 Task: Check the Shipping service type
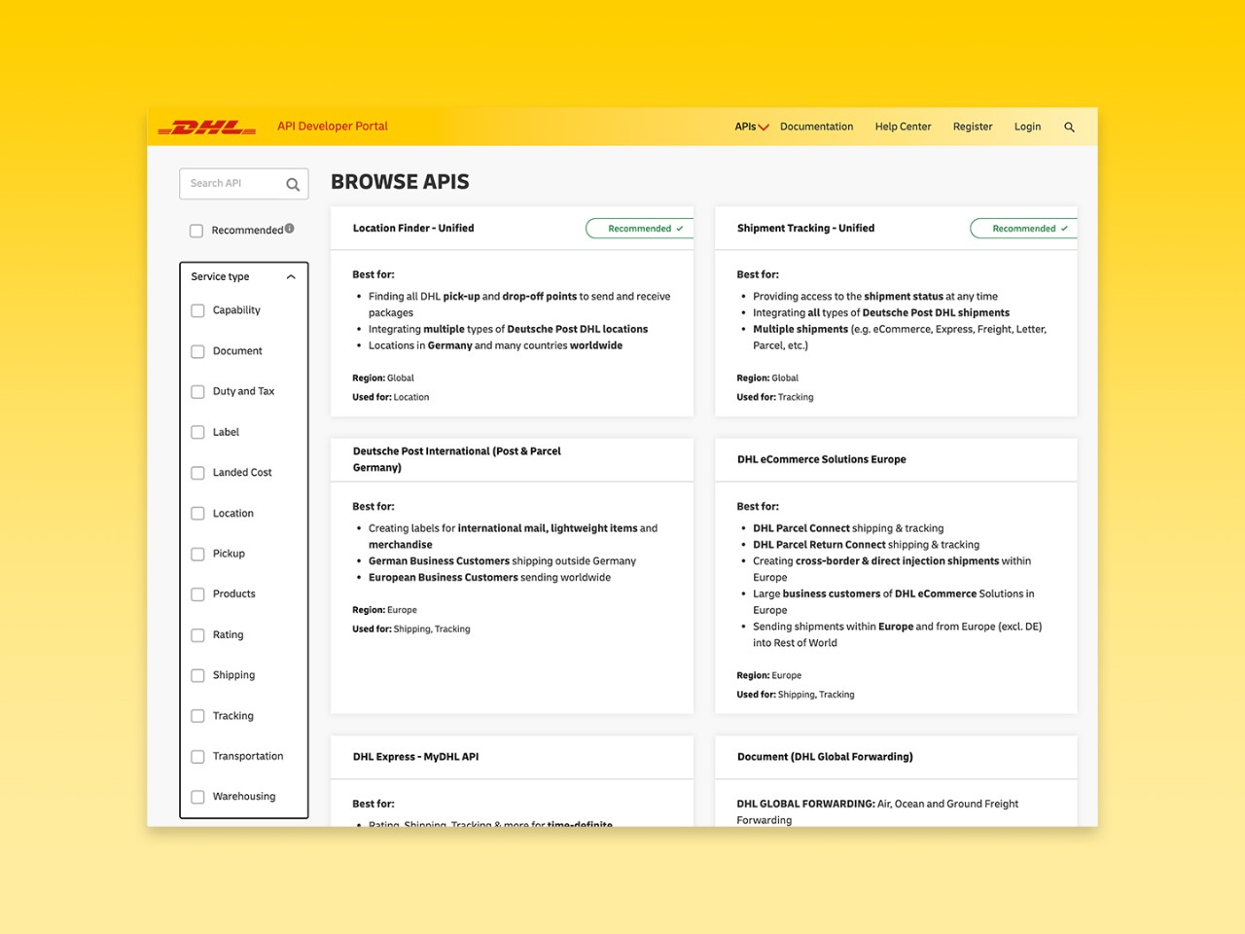[x=197, y=675]
